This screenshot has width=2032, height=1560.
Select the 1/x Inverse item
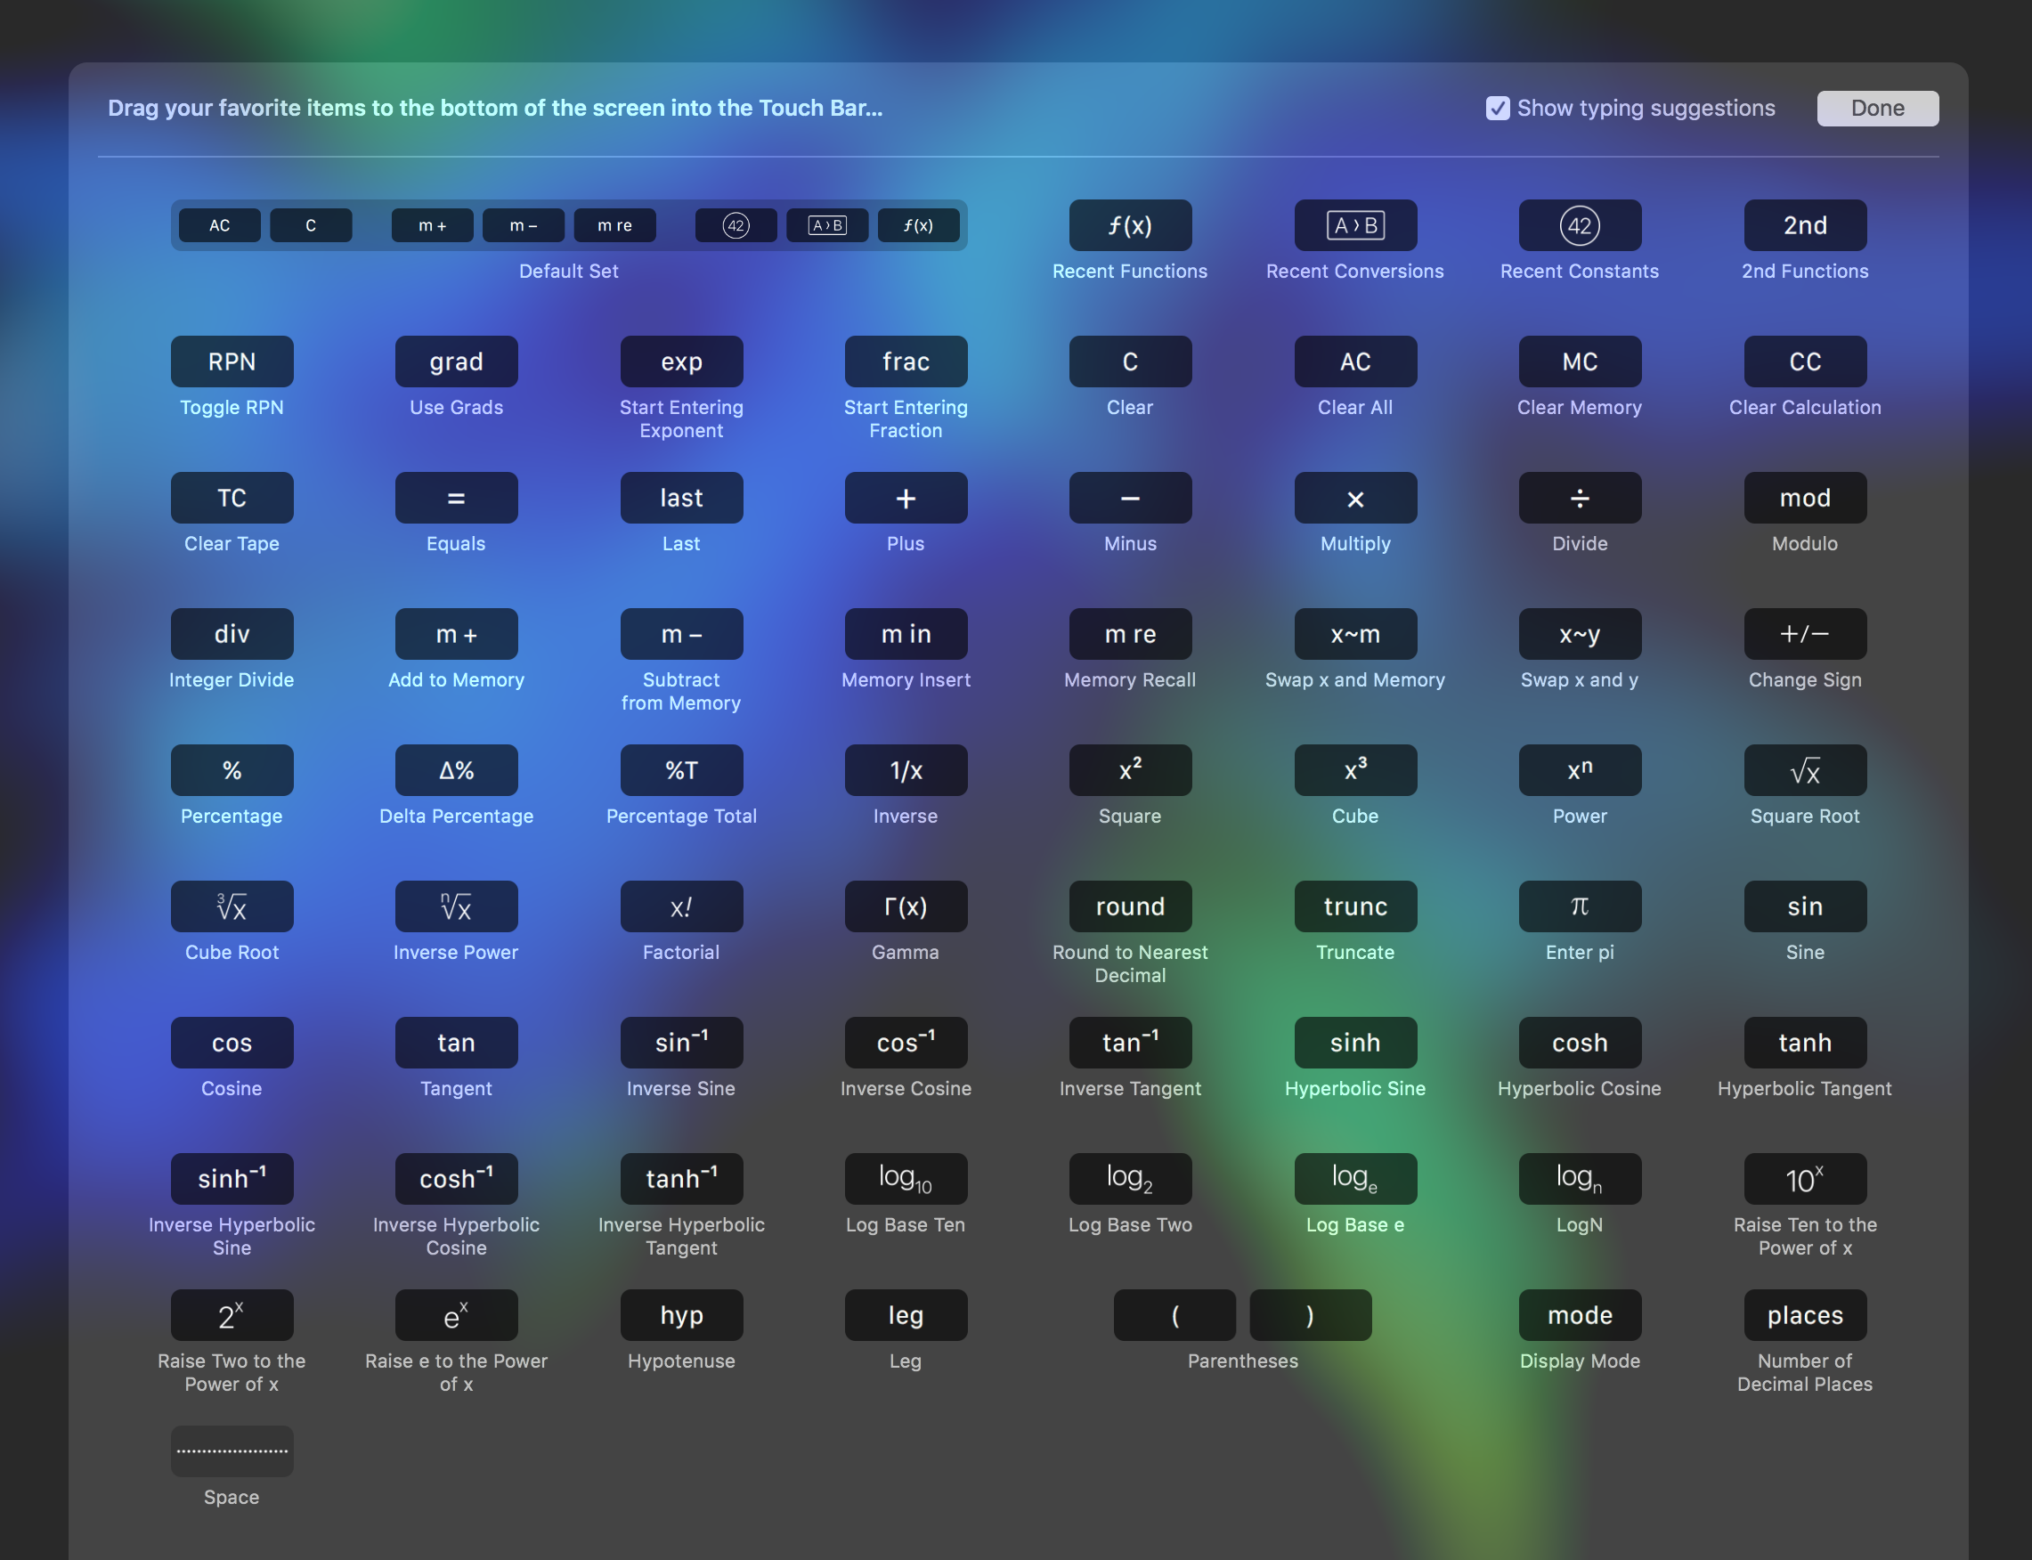click(906, 770)
